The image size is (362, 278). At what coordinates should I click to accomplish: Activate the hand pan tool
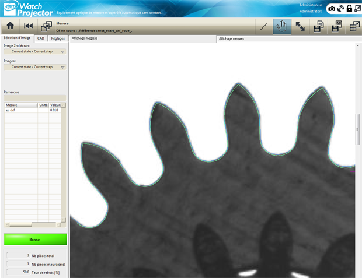tap(282, 26)
